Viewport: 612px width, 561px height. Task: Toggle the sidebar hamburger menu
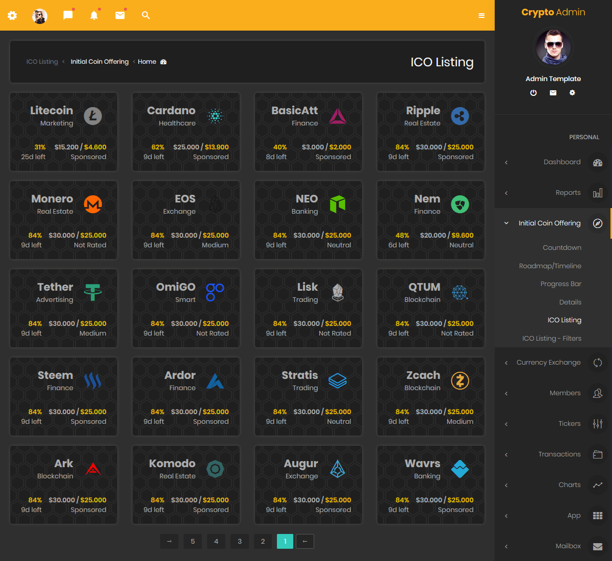481,16
